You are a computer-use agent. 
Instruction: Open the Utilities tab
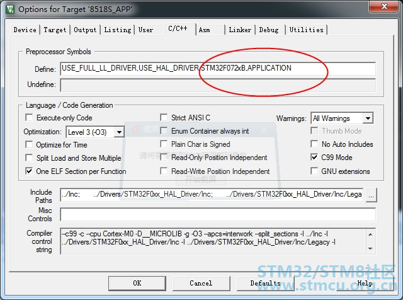tap(307, 30)
